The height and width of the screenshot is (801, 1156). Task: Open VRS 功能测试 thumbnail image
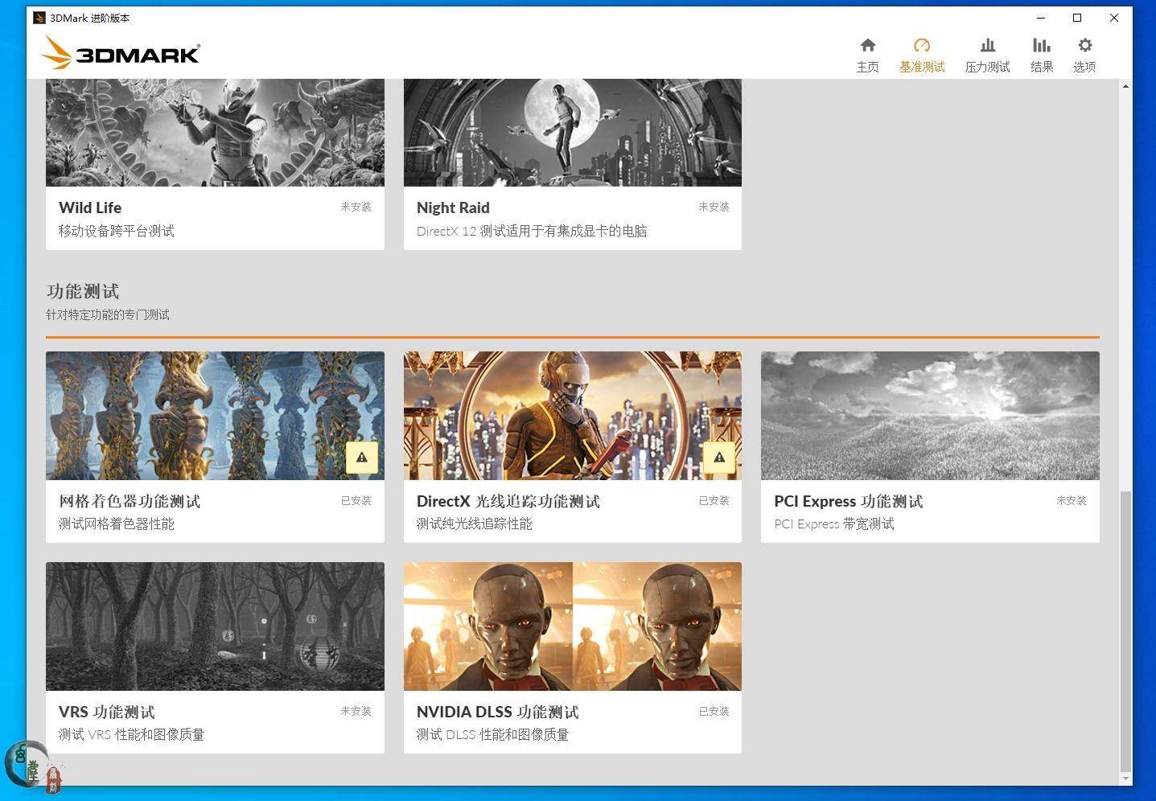[215, 626]
